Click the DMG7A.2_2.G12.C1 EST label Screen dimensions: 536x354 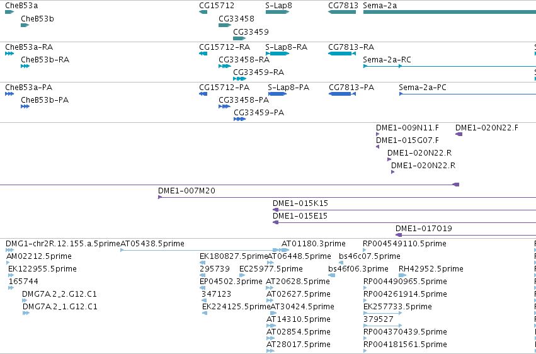(x=59, y=295)
